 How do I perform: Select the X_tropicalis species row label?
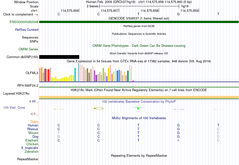click(x=30, y=148)
